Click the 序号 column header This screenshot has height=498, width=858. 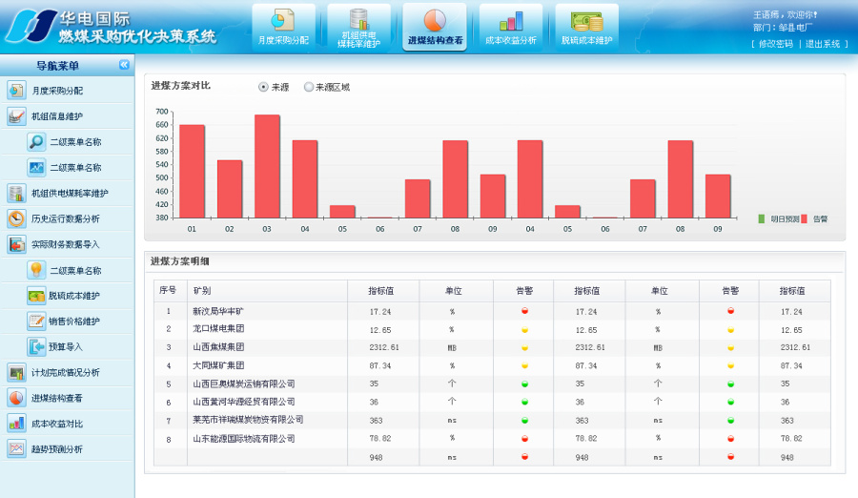pyautogui.click(x=168, y=290)
